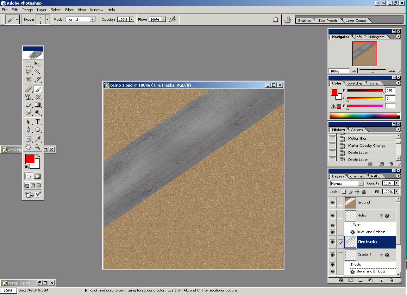Select the Clone Stamp tool
Screen dimensions: 407x295
click(29, 97)
